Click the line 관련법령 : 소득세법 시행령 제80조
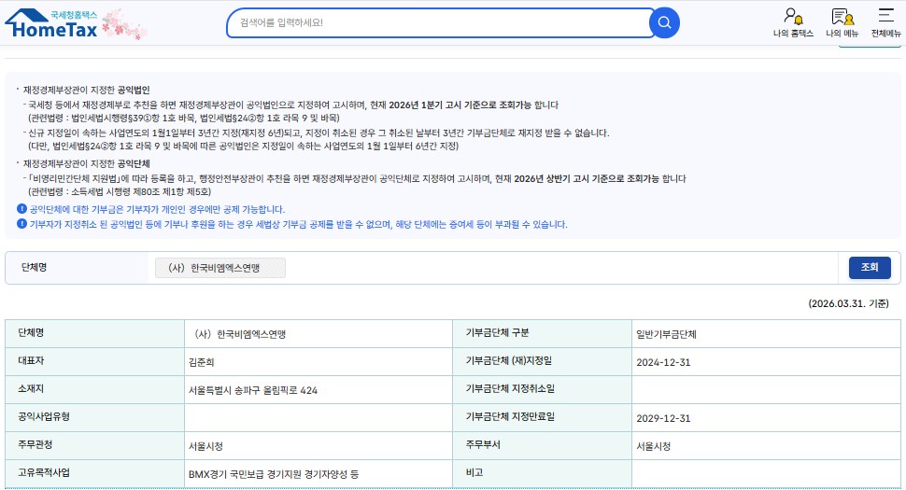906x490 pixels. [120, 191]
